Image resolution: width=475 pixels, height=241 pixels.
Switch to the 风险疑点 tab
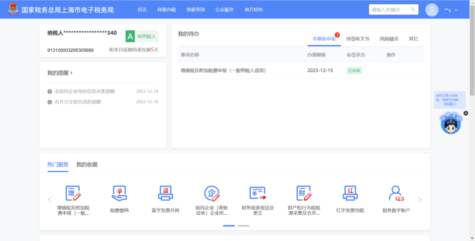point(389,39)
